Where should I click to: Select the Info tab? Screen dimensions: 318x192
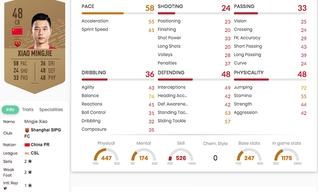tap(10, 110)
